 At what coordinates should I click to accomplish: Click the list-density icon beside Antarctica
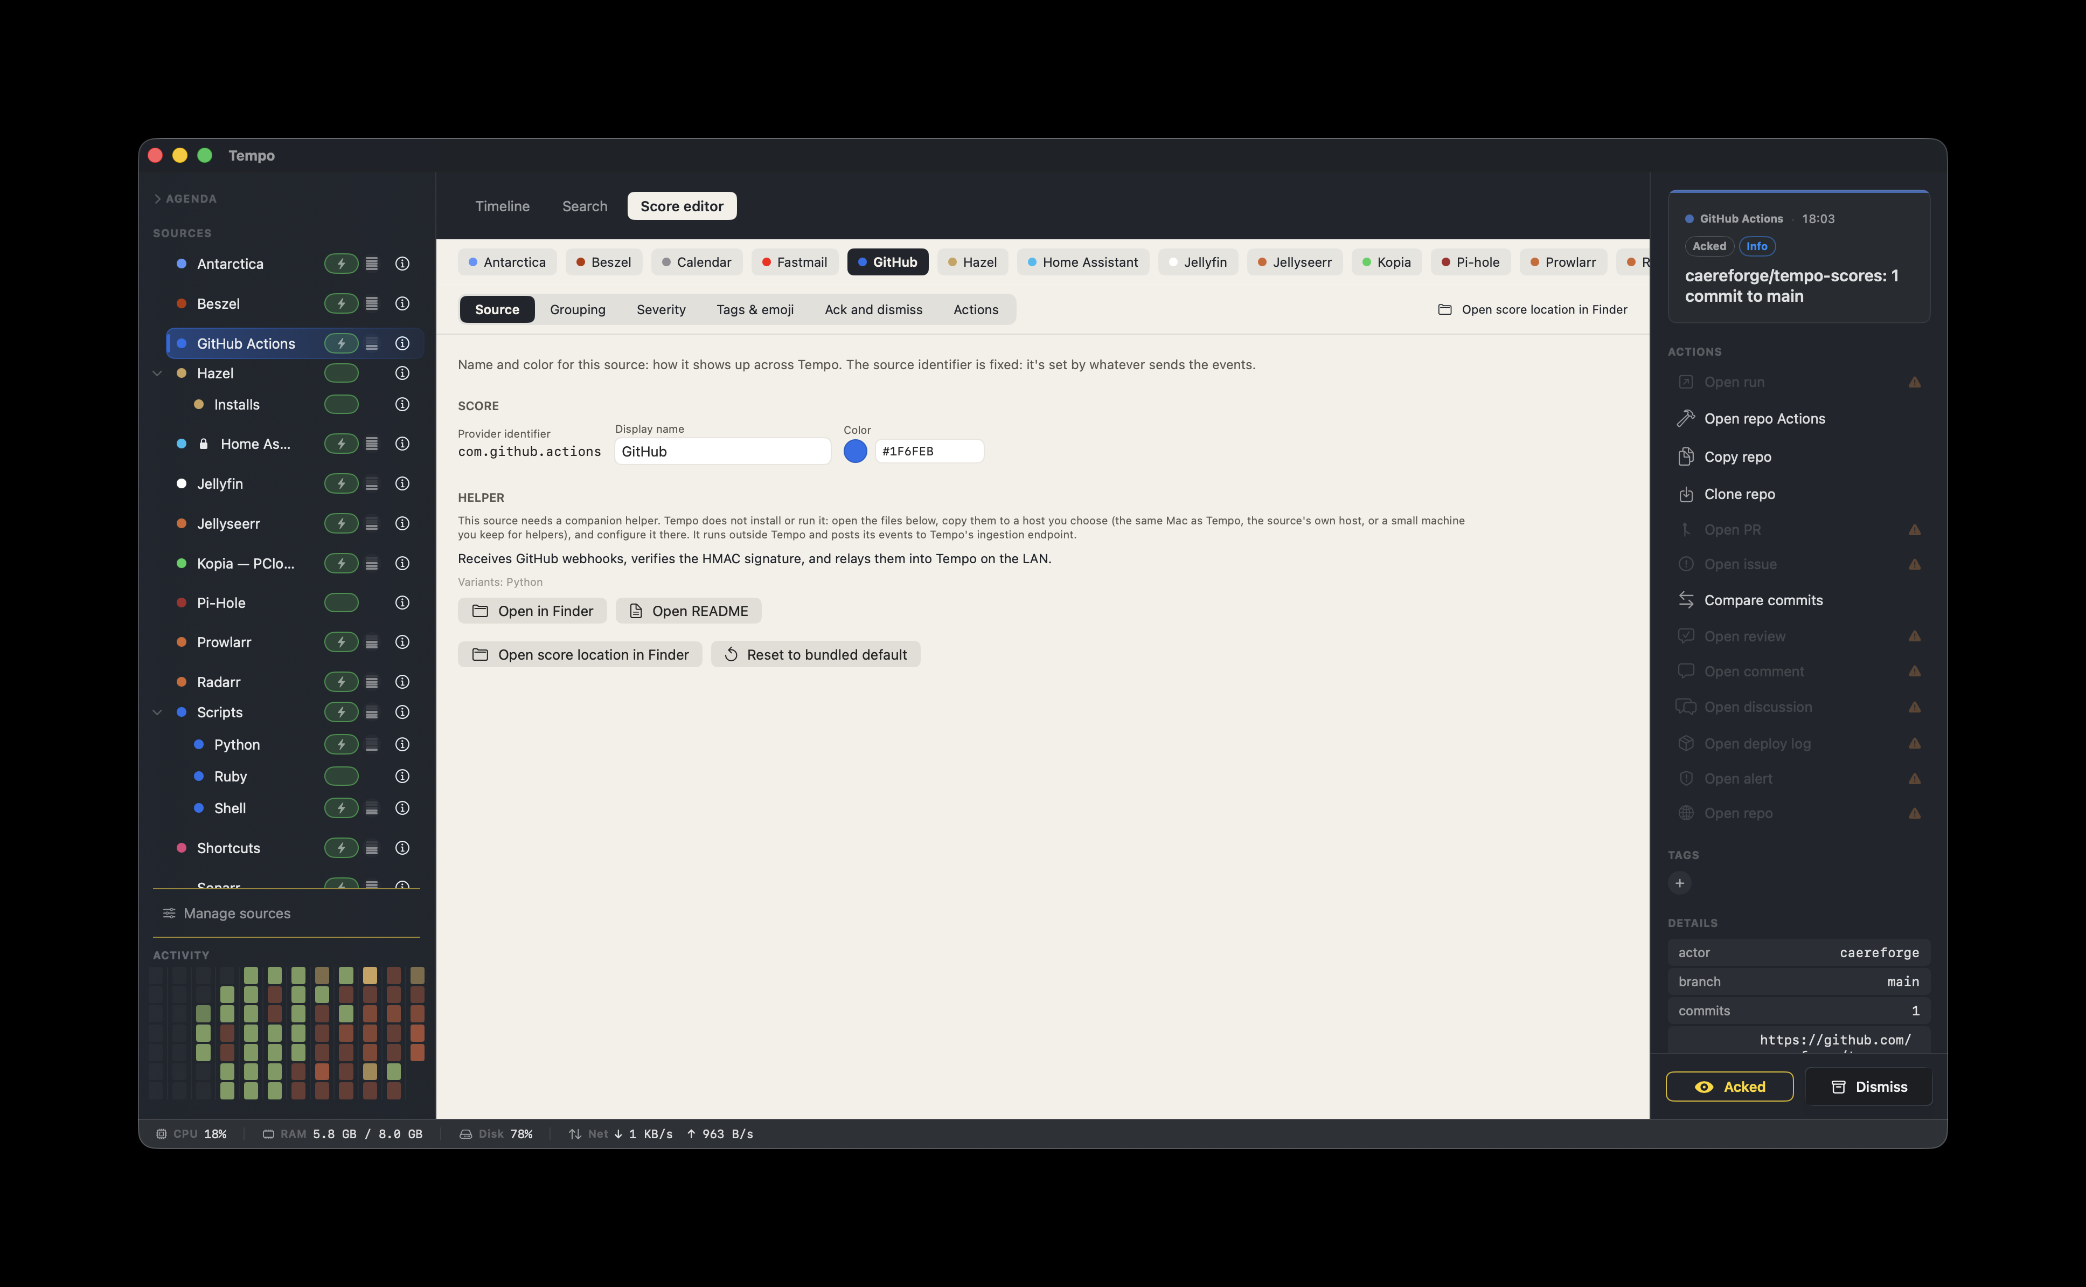[372, 264]
